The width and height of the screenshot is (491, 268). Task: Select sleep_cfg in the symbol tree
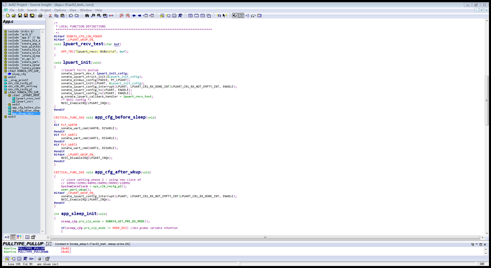(19, 74)
